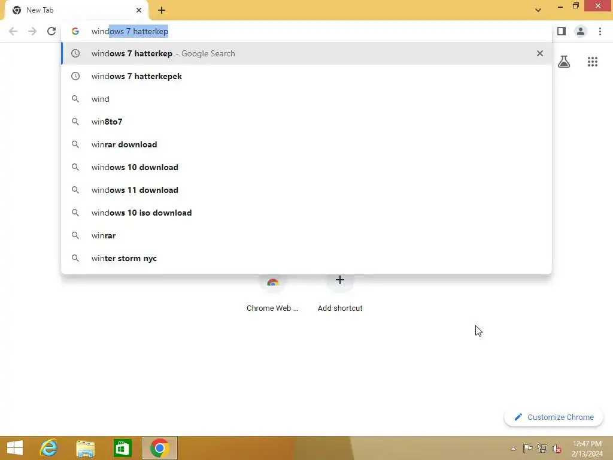Close the New Tab tab

139,10
